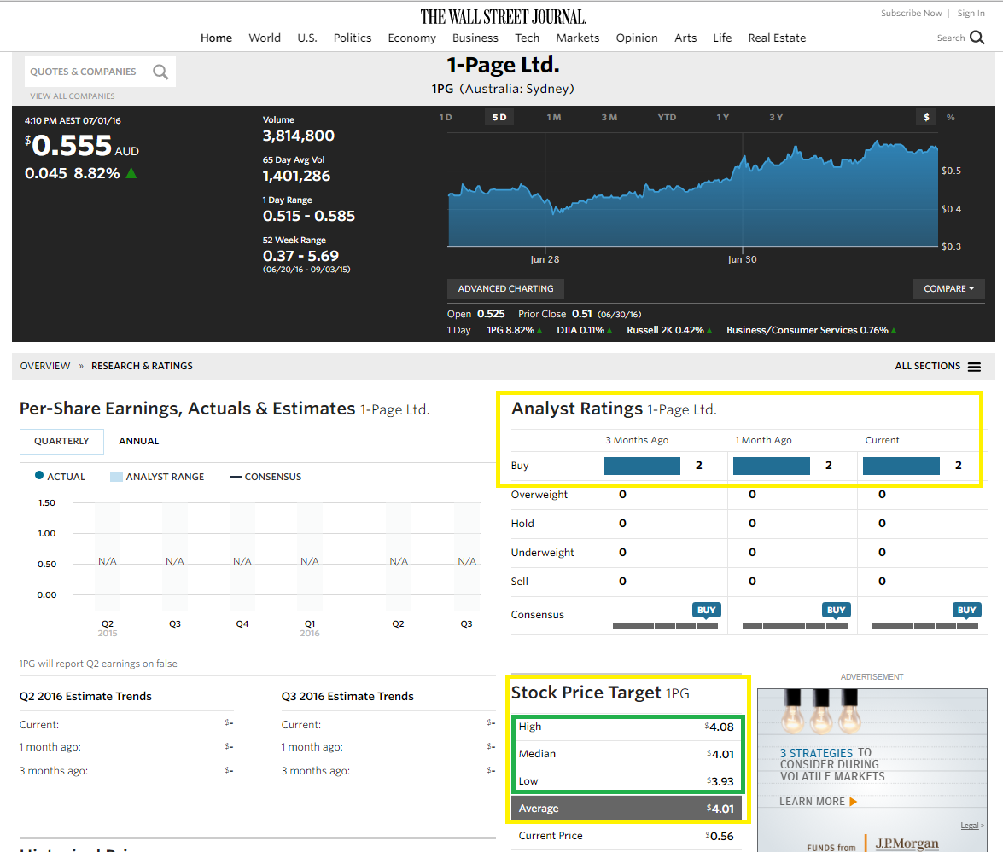The image size is (1003, 852).
Task: Open the All Sections hamburger menu icon
Action: click(x=974, y=367)
